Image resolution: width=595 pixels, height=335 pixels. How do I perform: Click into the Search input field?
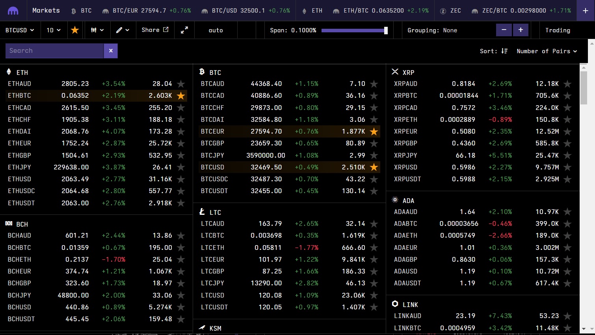54,51
